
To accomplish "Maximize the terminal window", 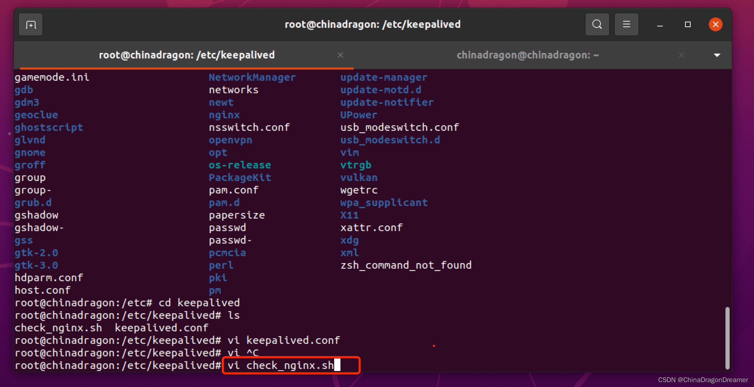I will click(688, 24).
